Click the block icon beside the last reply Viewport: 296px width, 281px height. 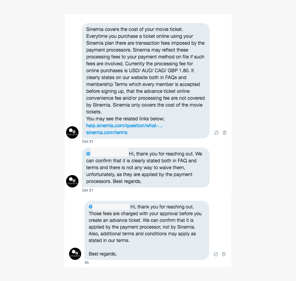[215, 254]
